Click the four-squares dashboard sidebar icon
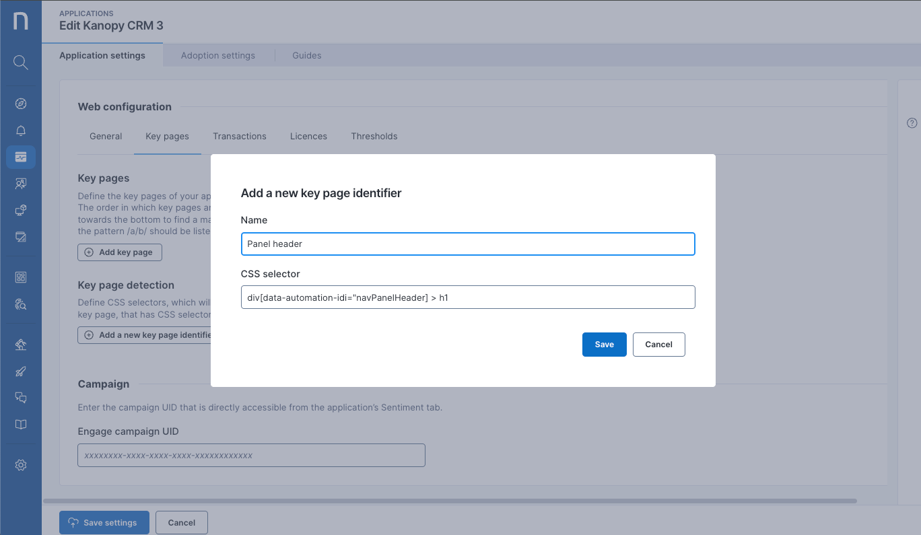This screenshot has height=535, width=921. [x=21, y=277]
